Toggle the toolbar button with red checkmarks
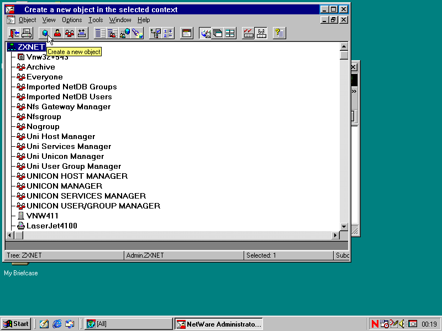This screenshot has height=331, width=442. [x=248, y=33]
